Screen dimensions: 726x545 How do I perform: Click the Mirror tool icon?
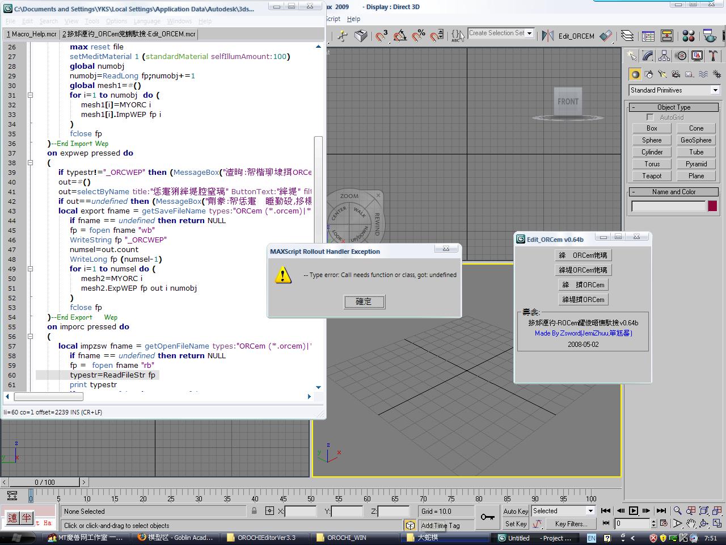[x=547, y=36]
